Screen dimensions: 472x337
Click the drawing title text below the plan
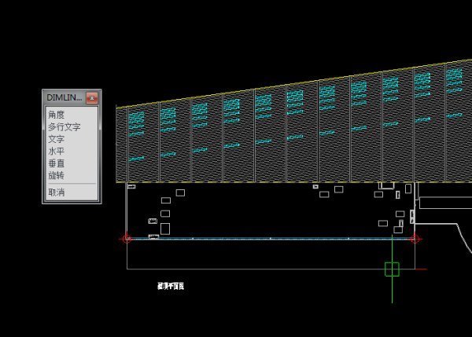pyautogui.click(x=170, y=287)
